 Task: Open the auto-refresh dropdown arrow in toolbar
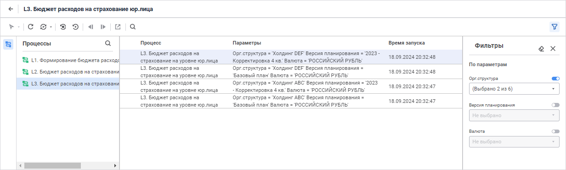tap(51, 27)
